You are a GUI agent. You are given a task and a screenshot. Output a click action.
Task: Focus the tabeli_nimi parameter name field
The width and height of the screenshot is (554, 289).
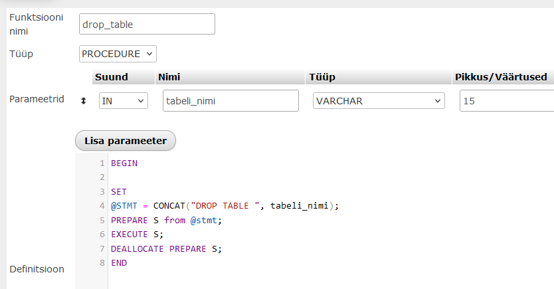(231, 100)
